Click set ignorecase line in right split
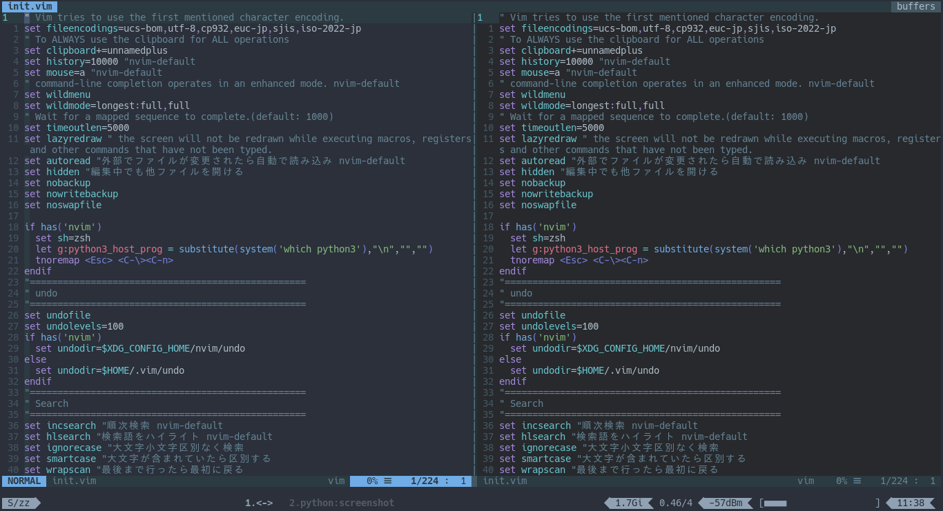The width and height of the screenshot is (943, 511). coord(609,448)
